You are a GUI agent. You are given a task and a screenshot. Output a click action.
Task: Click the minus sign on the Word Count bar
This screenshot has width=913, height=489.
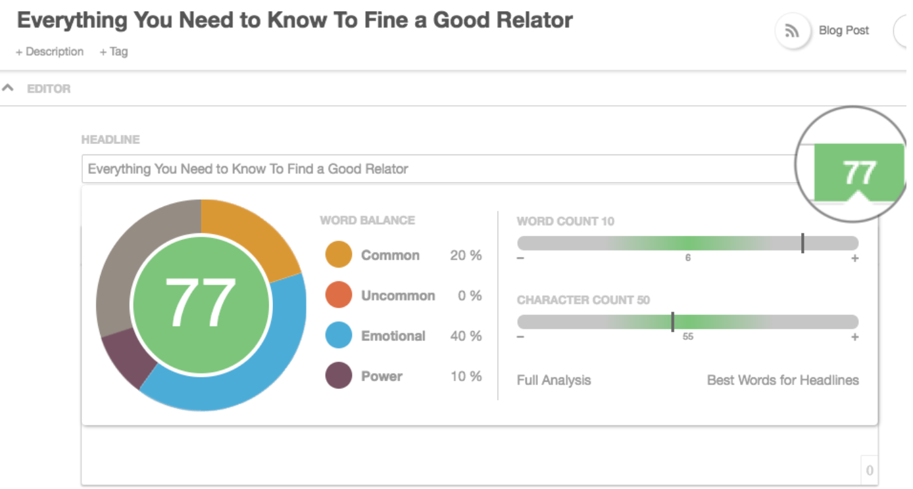point(521,258)
